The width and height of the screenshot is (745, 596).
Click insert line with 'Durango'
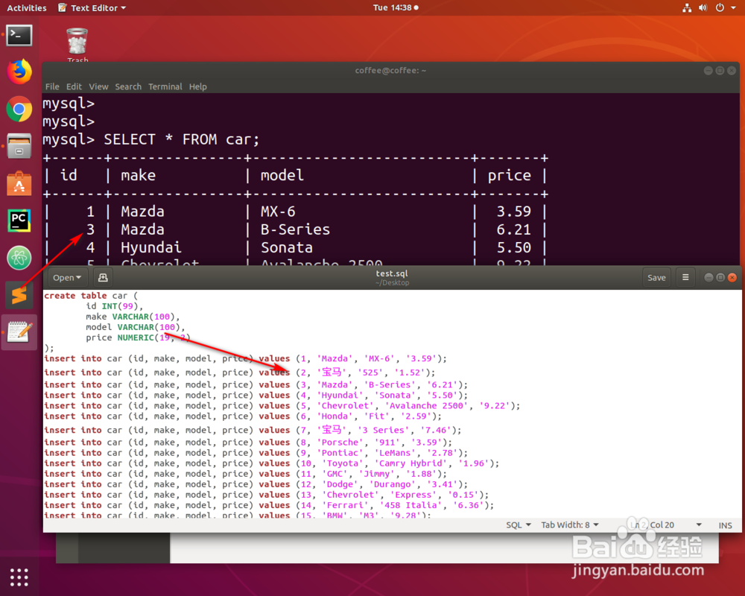click(256, 484)
